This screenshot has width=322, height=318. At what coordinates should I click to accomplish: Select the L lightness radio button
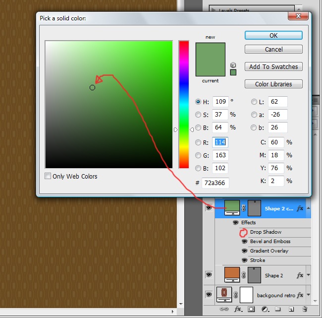pos(254,102)
